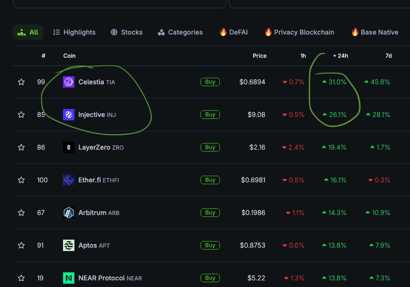This screenshot has width=410, height=287.
Task: Sort by the 24h column header
Action: [x=341, y=56]
